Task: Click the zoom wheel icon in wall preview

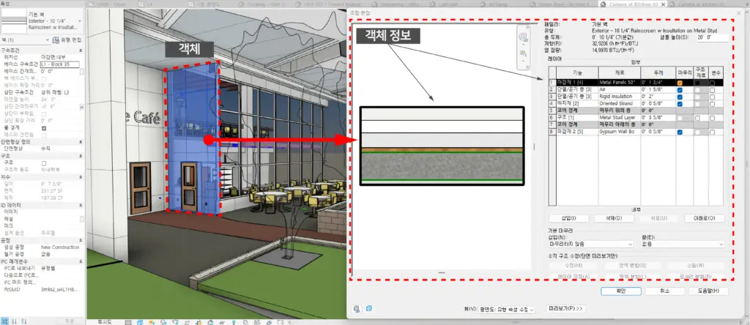Action: point(523,37)
